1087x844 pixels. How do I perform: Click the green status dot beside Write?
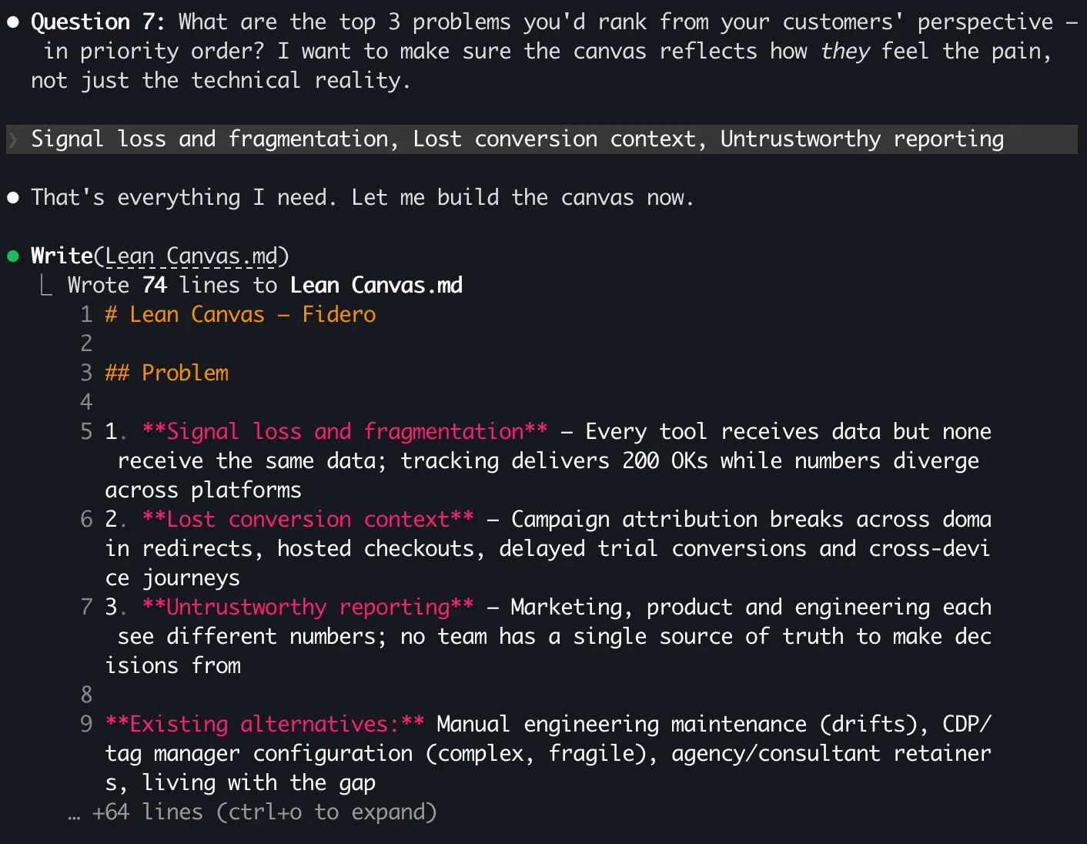click(x=13, y=256)
